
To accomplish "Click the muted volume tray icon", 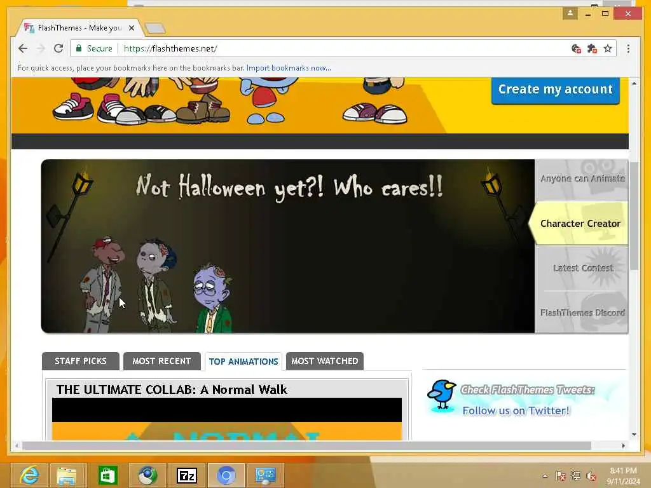I will coord(591,476).
